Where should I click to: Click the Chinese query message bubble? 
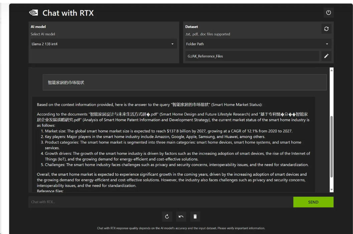pos(185,82)
